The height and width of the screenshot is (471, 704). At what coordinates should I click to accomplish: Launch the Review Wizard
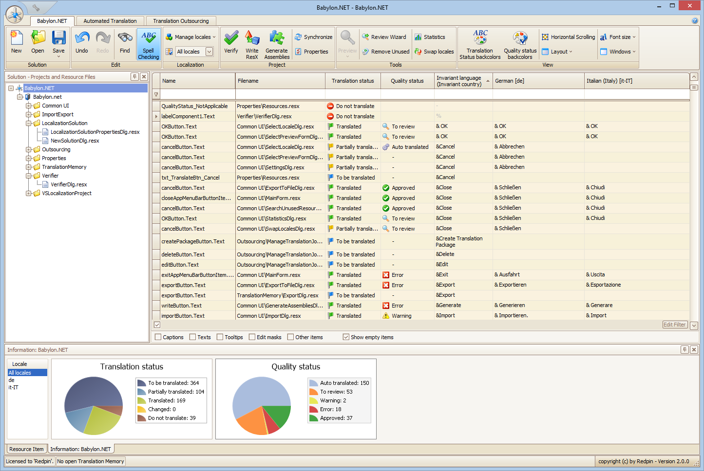pos(384,37)
